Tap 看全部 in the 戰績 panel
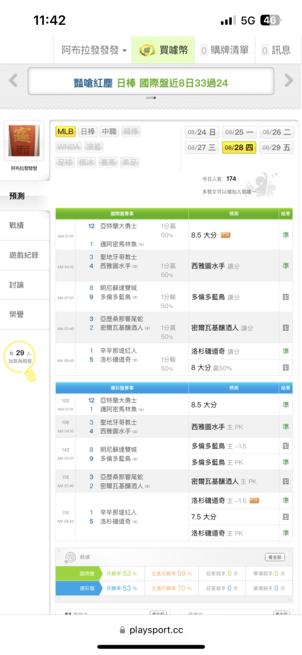 click(x=275, y=557)
